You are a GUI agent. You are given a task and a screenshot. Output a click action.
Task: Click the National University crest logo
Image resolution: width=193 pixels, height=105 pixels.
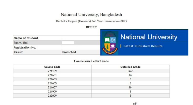110,43
